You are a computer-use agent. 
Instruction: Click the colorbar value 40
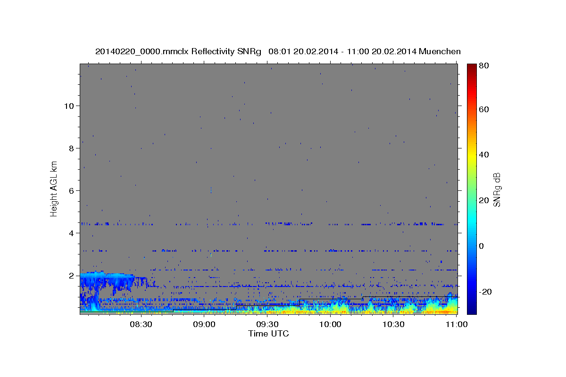point(483,155)
